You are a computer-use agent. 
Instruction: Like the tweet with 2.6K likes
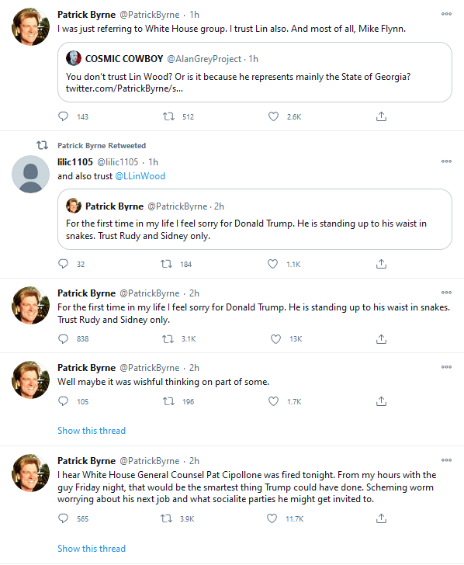(x=273, y=116)
